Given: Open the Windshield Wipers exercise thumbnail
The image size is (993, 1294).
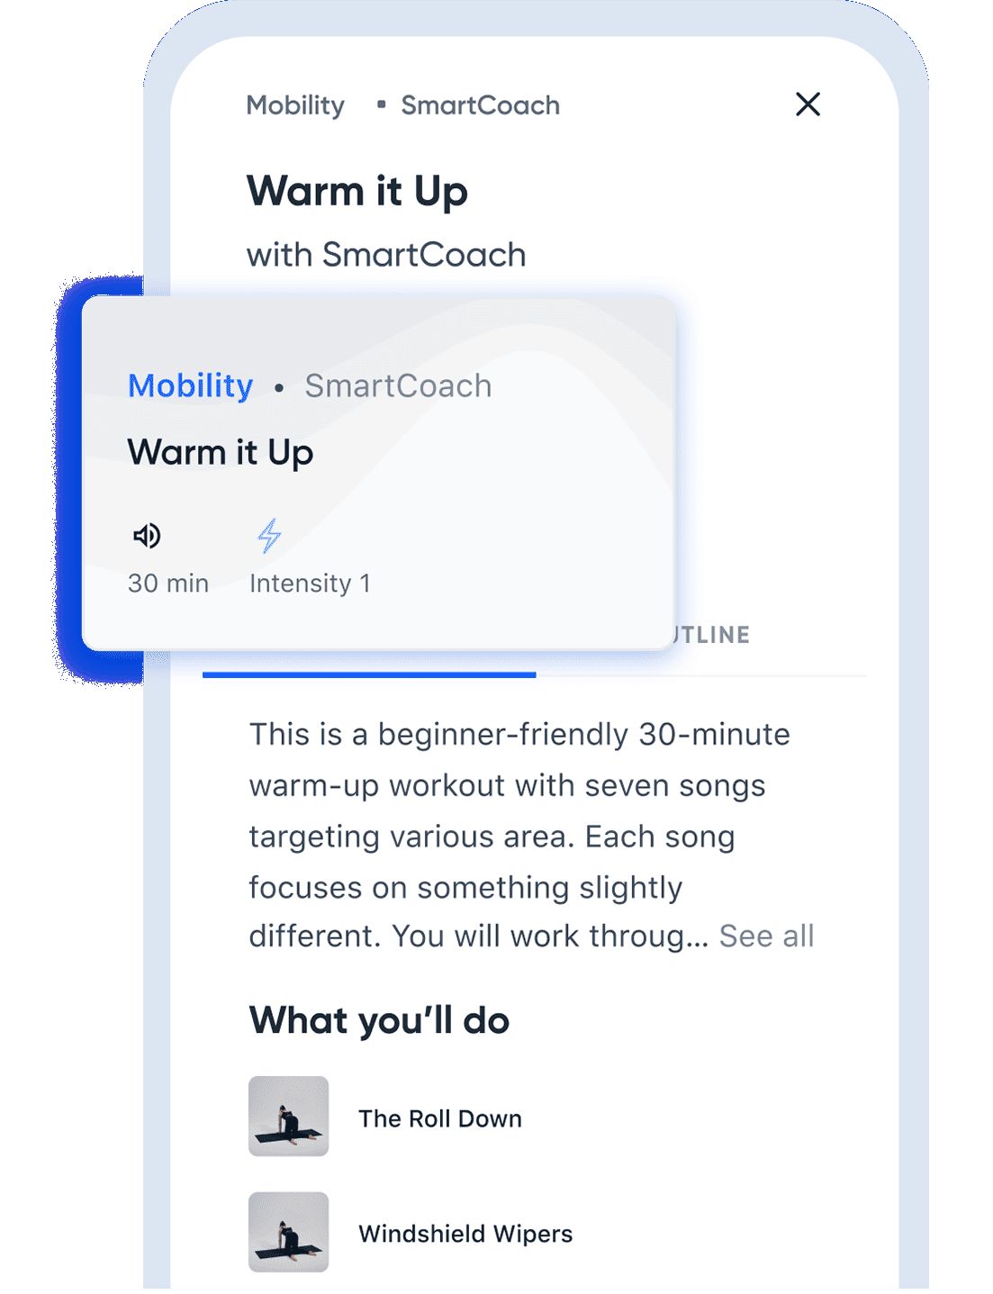Looking at the screenshot, I should [288, 1232].
